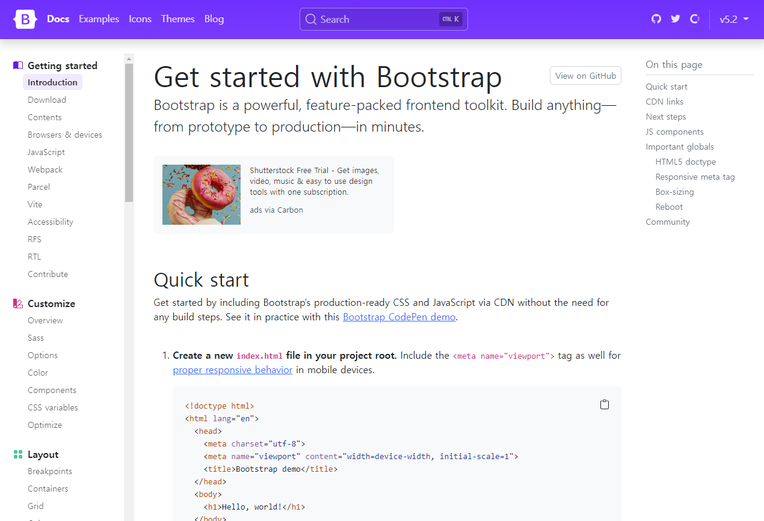Click the Getting started section heading
Screen dimensions: 764x521
63,66
